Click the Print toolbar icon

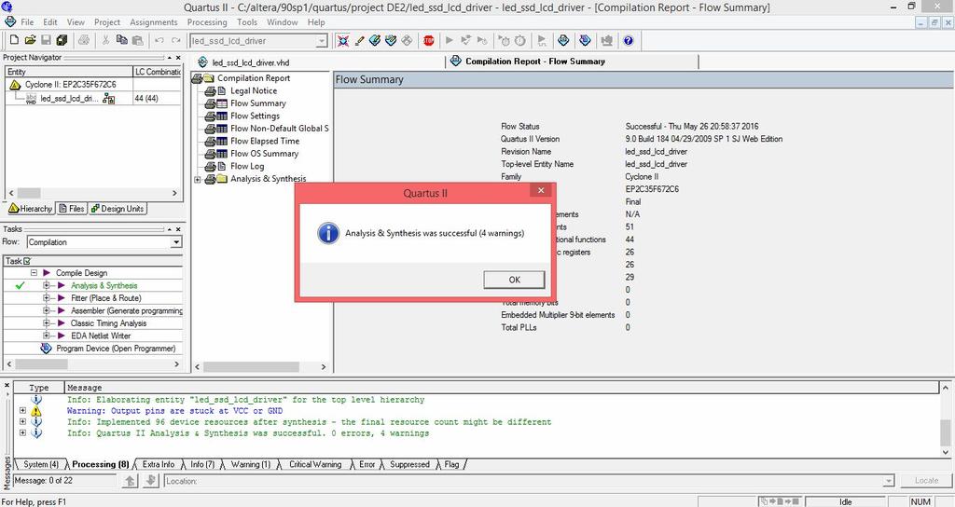84,41
